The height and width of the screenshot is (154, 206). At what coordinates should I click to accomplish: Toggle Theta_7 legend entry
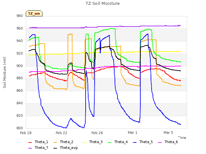38,148
